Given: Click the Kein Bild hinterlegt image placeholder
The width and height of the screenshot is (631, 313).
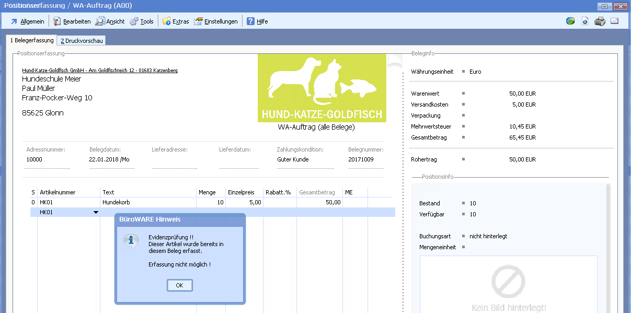Looking at the screenshot, I should pyautogui.click(x=508, y=285).
